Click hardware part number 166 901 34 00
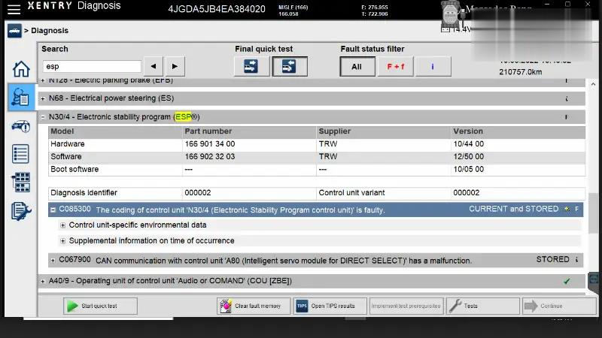 click(210, 144)
